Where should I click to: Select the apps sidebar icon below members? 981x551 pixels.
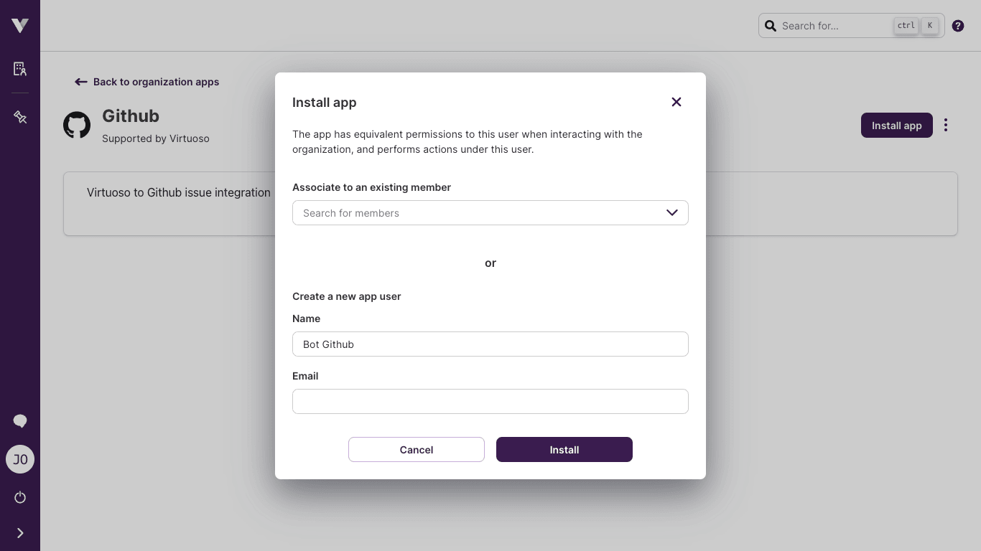click(19, 116)
